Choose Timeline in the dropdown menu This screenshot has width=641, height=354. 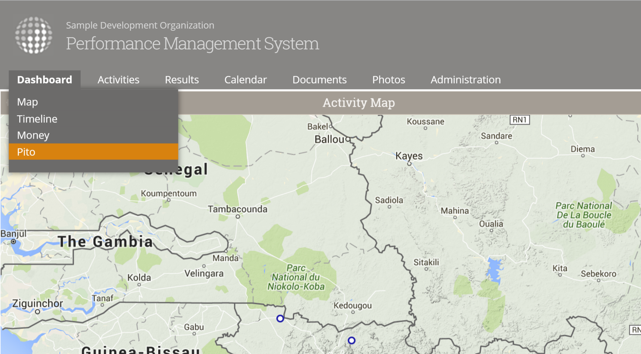click(x=37, y=119)
